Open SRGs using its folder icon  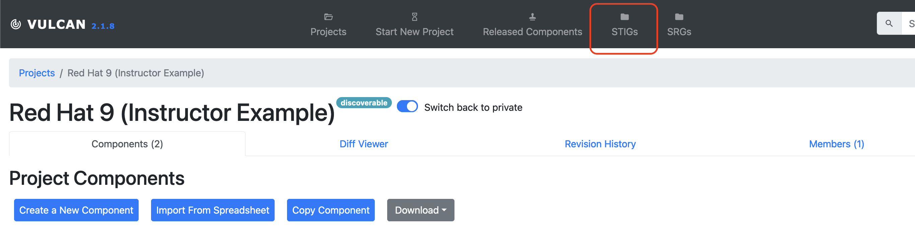679,17
